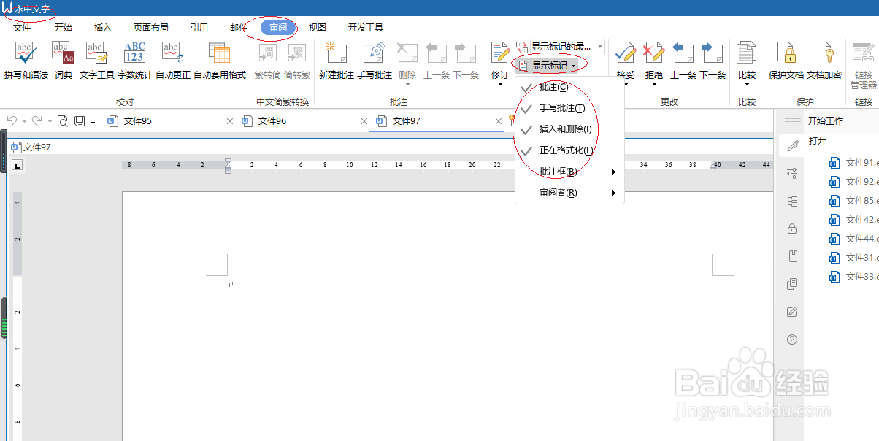The image size is (879, 441).
Task: Open the dropdown arrow under 拒绝
Action: pyautogui.click(x=654, y=84)
